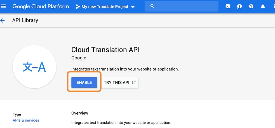Click the external link icon beside TRY THIS API
Viewport: 275px width, 128px height.
coord(134,82)
